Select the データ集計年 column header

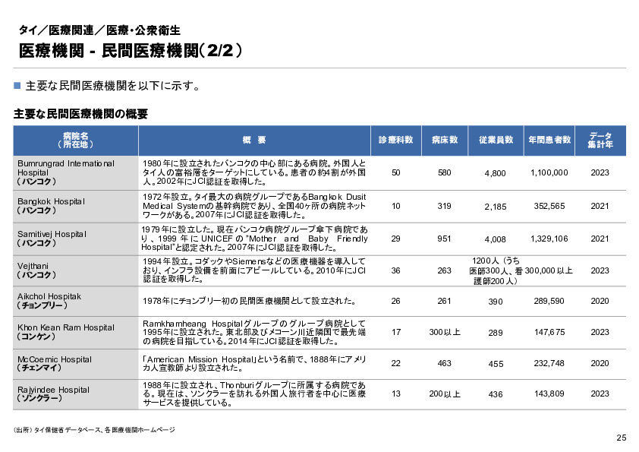tap(600, 140)
